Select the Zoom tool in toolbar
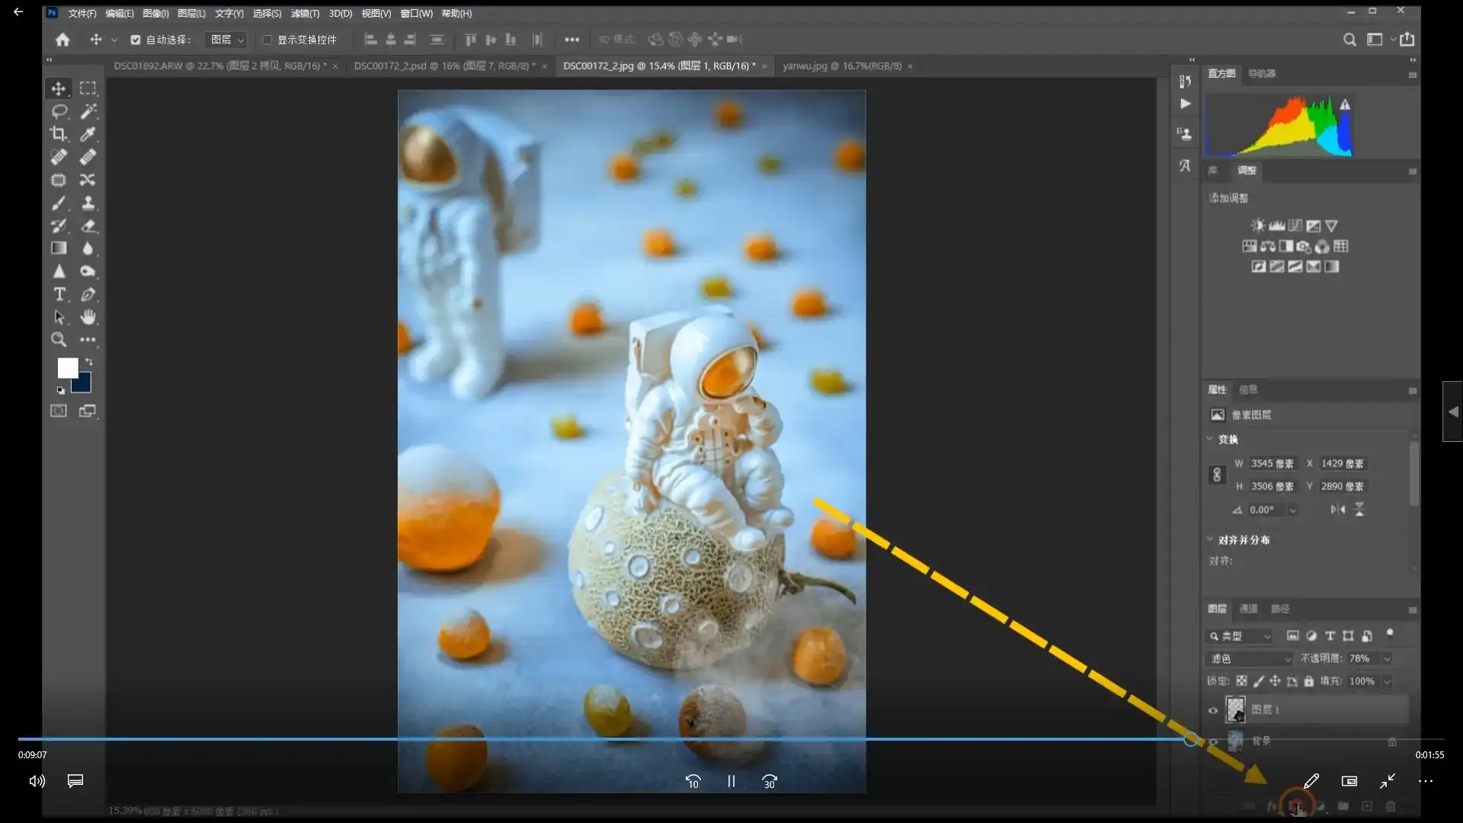1463x823 pixels. pos(59,340)
